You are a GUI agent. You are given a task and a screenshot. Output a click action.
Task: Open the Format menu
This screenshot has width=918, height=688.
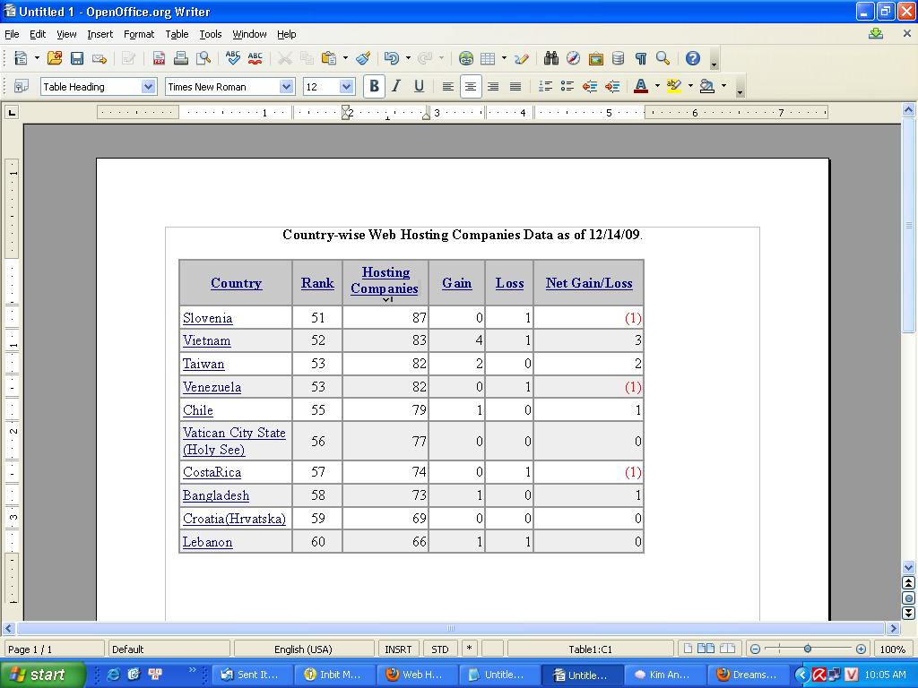(139, 34)
